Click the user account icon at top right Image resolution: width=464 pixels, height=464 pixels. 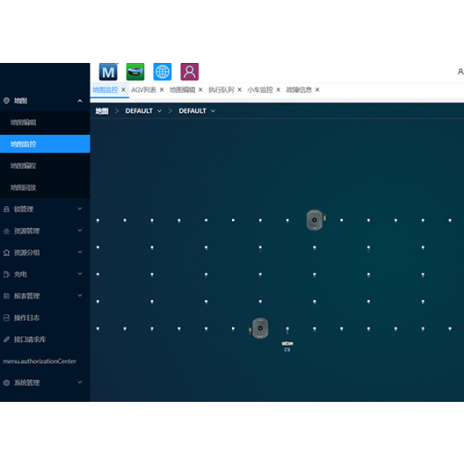click(x=461, y=71)
